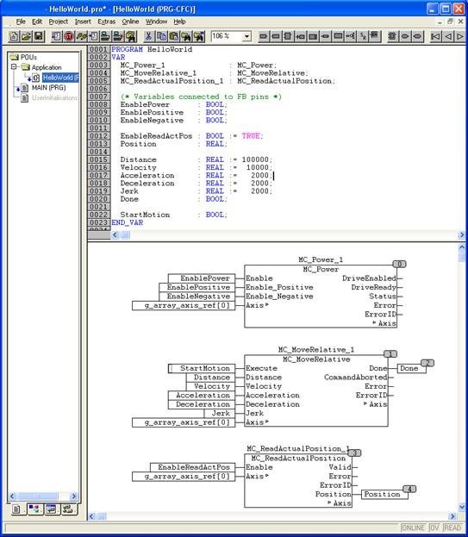The image size is (468, 537).
Task: Click left arrow of POU tree scrollbar
Action: coord(12,496)
